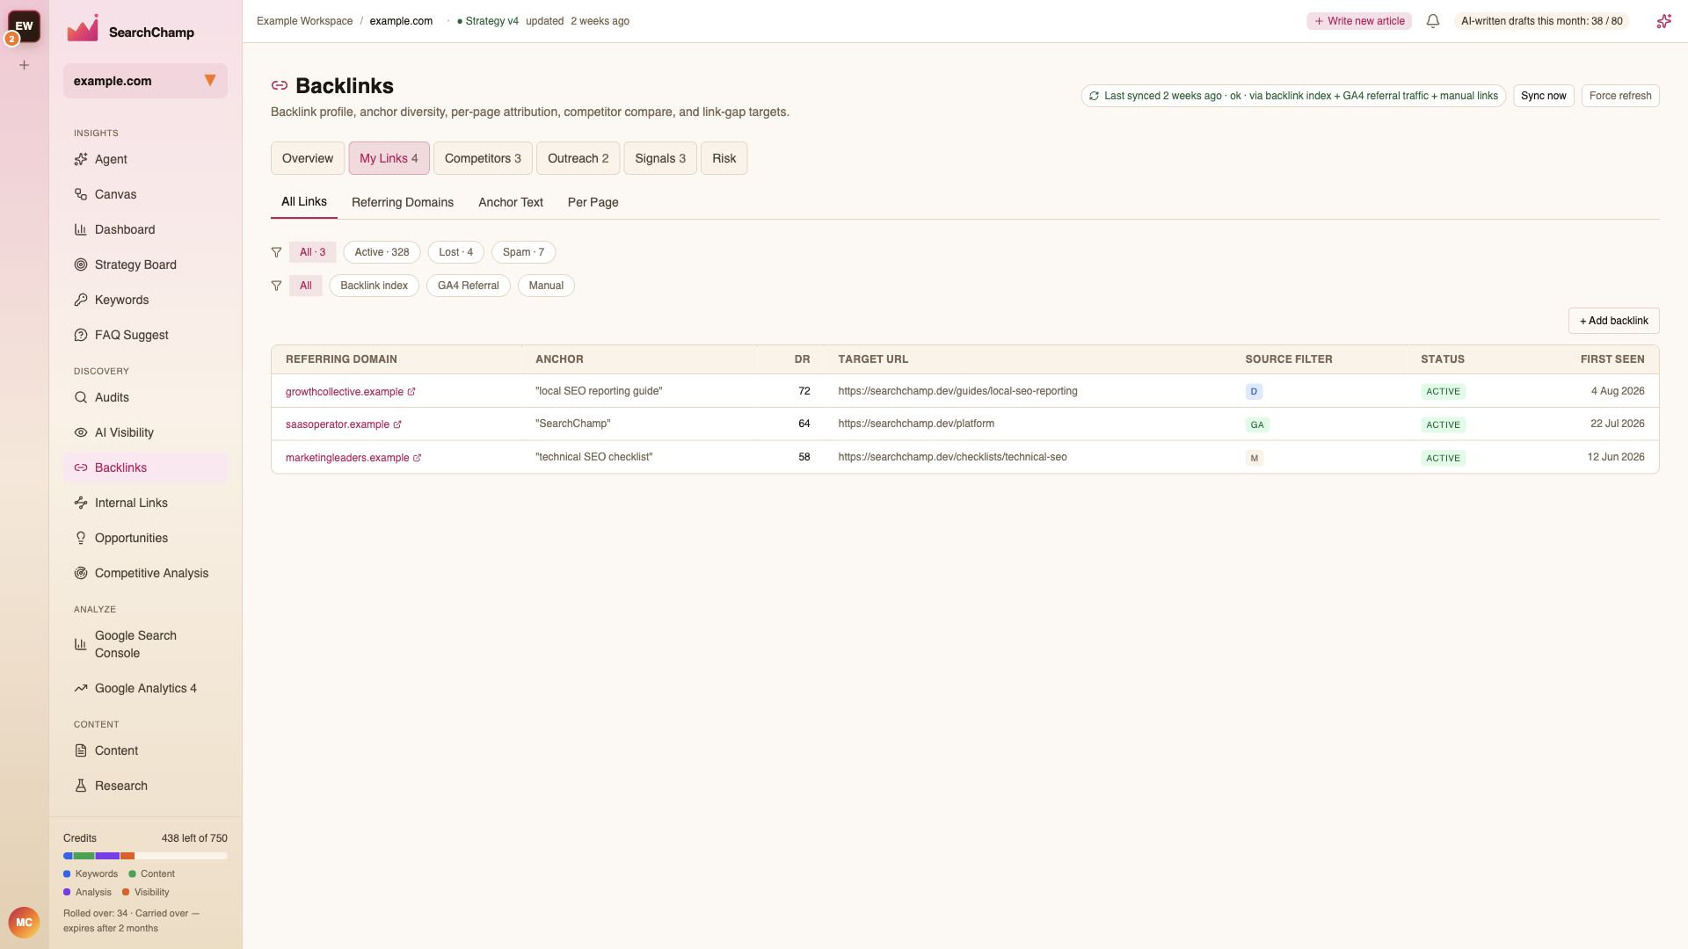This screenshot has width=1688, height=949.
Task: Filter source by Backlink index
Action: 375,286
